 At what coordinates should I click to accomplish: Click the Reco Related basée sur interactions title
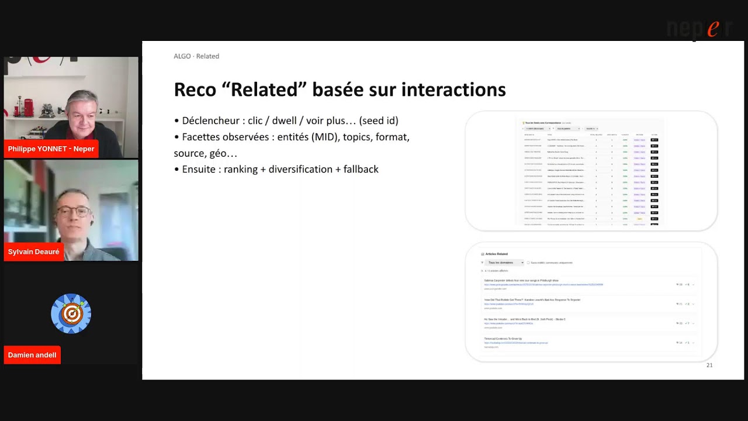(x=340, y=89)
